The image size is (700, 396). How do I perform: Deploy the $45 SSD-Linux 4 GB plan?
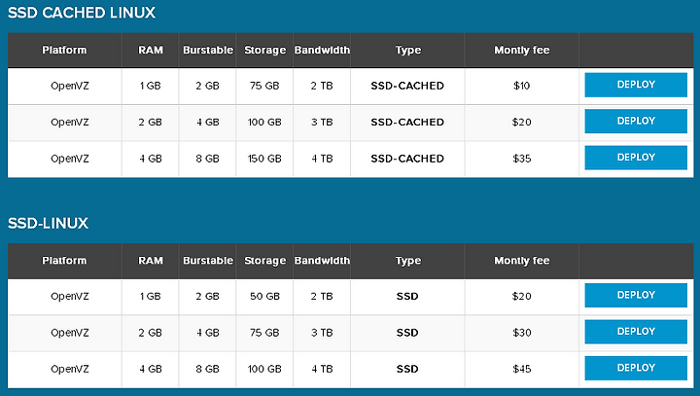tap(636, 369)
